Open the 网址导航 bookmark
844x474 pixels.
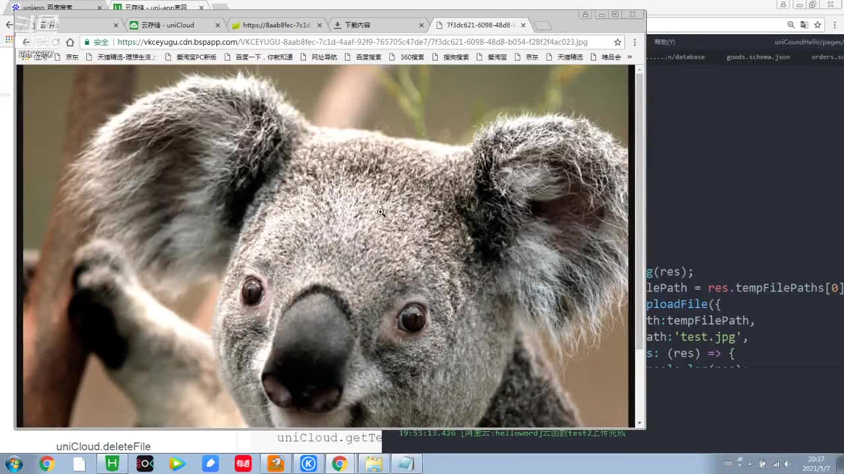click(318, 57)
